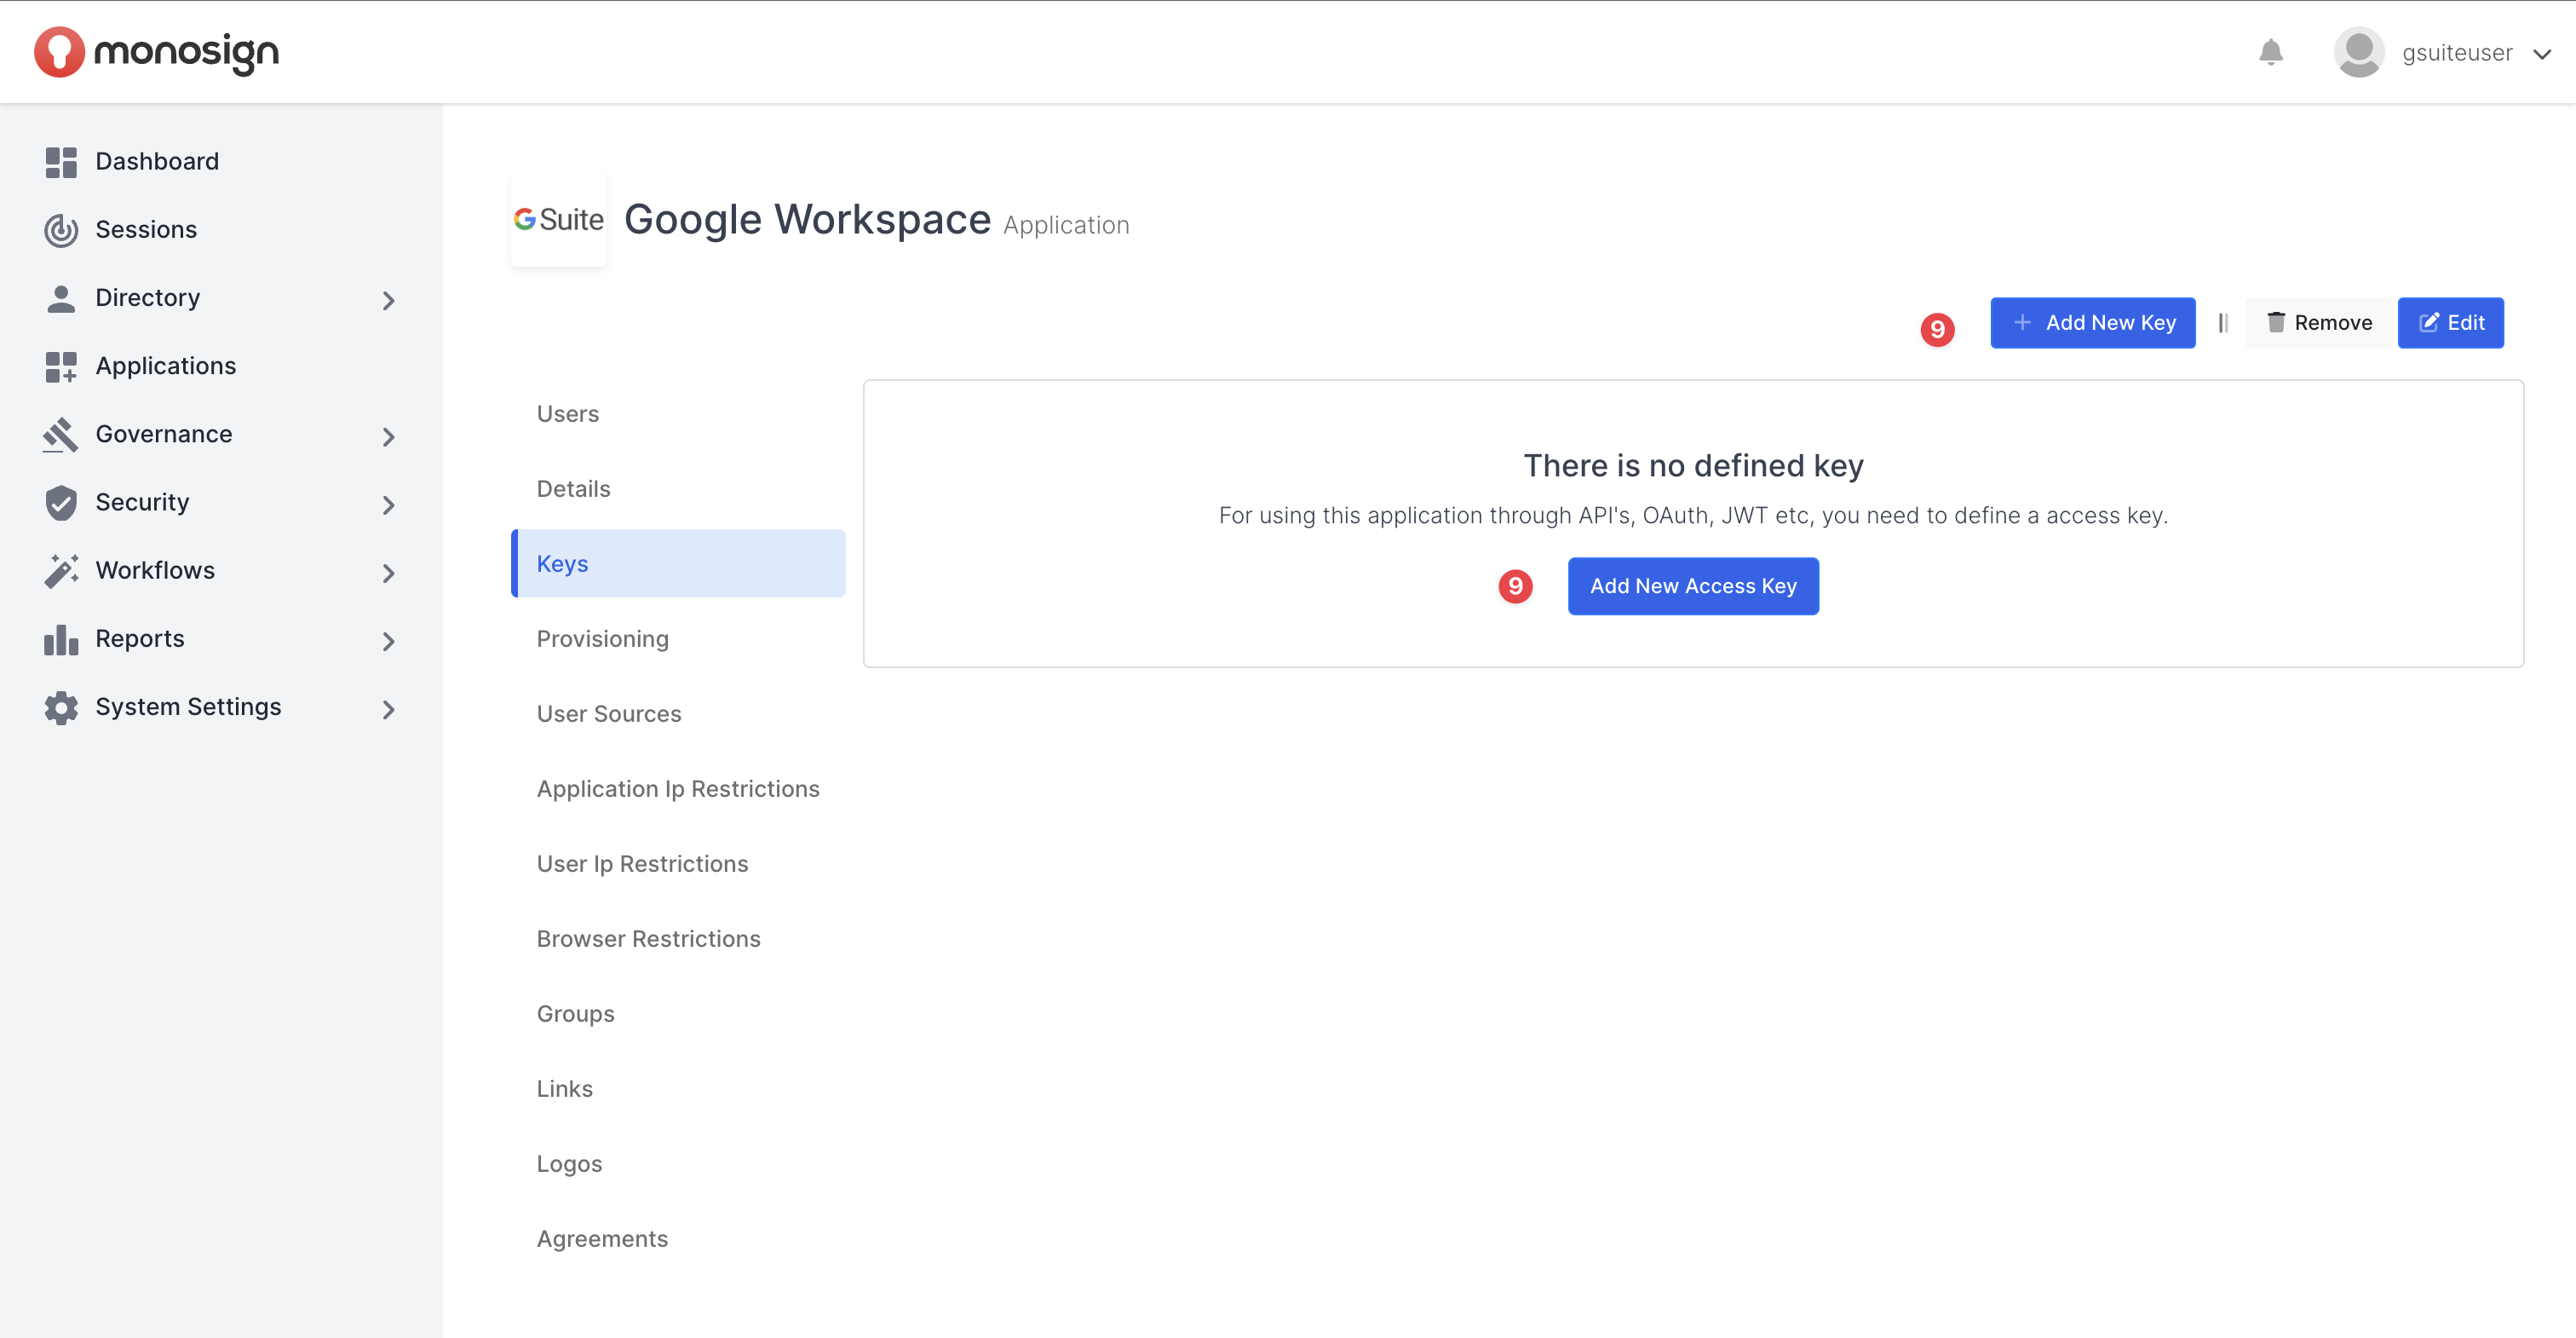Select the Browser Restrictions tab
2576x1338 pixels.
click(648, 938)
